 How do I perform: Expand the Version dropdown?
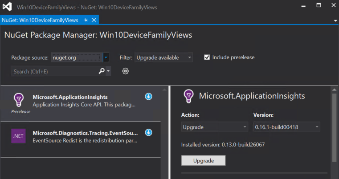point(286,127)
